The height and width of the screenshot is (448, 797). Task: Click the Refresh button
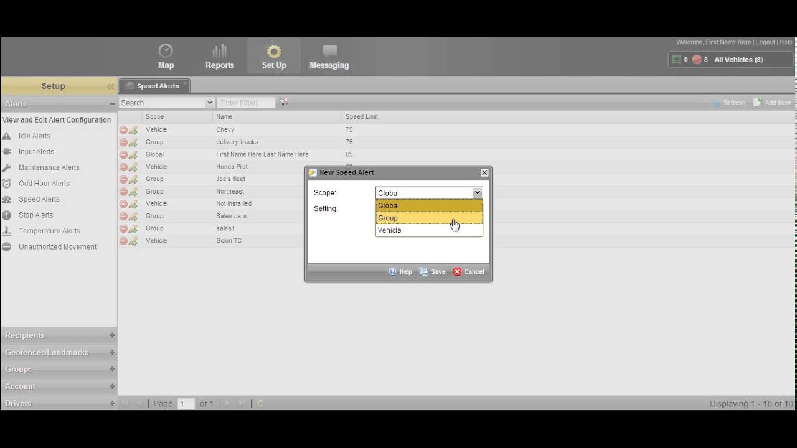pos(729,103)
